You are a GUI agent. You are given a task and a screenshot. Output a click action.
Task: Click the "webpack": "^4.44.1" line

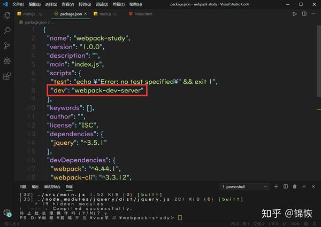coord(86,169)
